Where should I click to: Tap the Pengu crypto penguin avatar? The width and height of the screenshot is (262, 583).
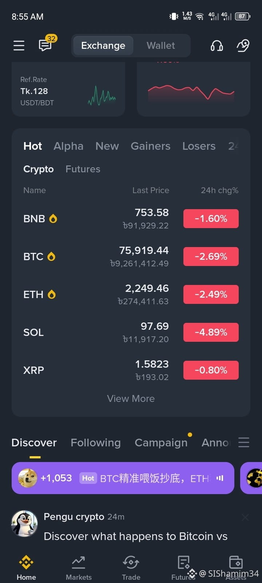25,524
